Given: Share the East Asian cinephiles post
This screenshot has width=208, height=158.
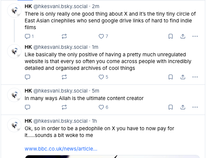Looking at the screenshot, I should coord(183,36).
